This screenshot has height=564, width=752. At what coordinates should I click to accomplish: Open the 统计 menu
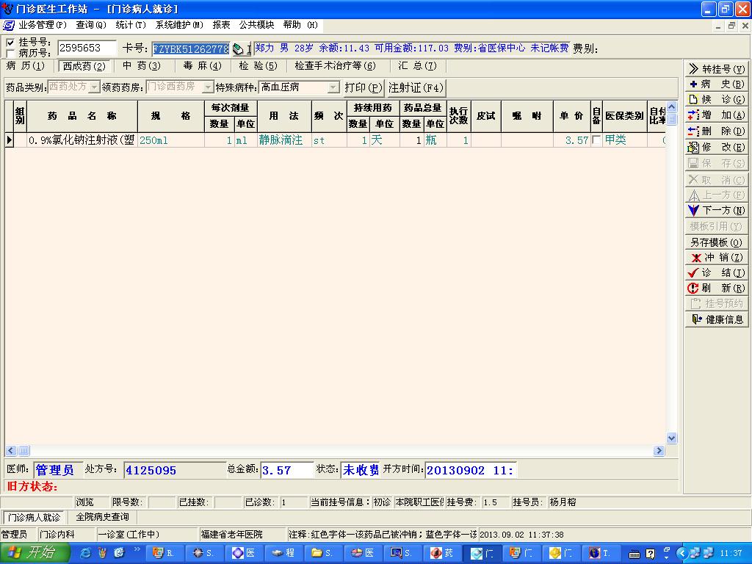click(x=130, y=25)
